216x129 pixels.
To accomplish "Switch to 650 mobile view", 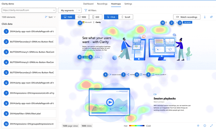I will pyautogui.click(x=95, y=17).
